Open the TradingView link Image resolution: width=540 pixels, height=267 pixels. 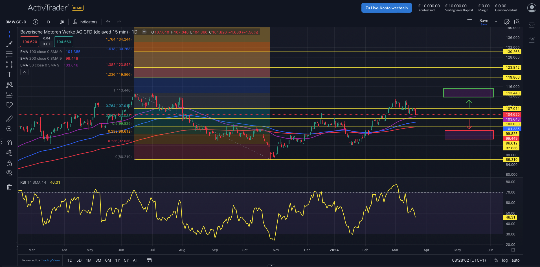pos(50,260)
